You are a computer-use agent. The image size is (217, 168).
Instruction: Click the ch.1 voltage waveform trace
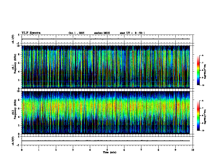(106, 39)
